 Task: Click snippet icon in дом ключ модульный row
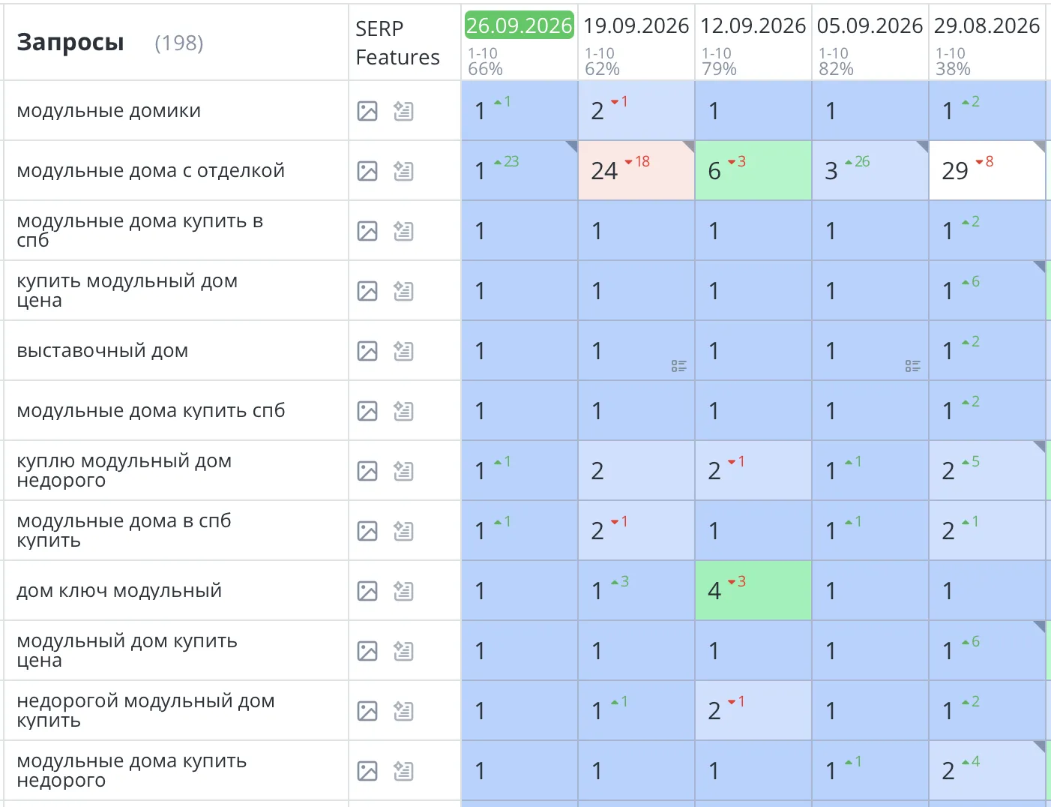[x=403, y=591]
